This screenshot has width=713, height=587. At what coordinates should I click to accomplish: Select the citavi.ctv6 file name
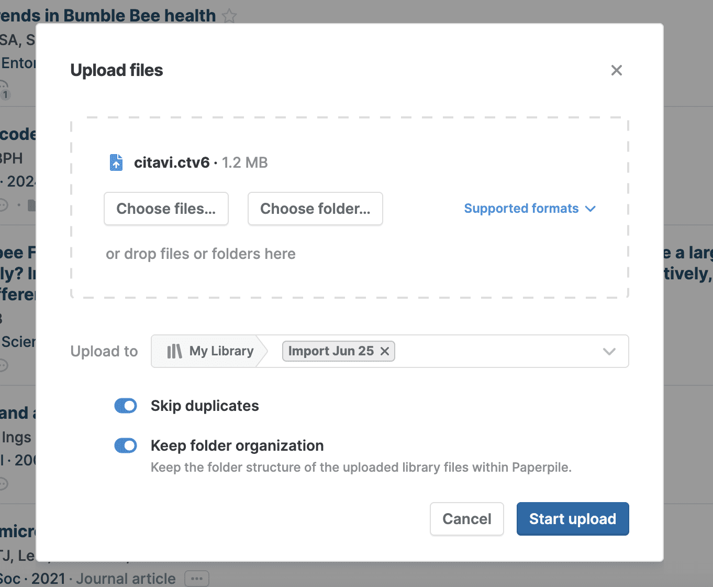[172, 162]
